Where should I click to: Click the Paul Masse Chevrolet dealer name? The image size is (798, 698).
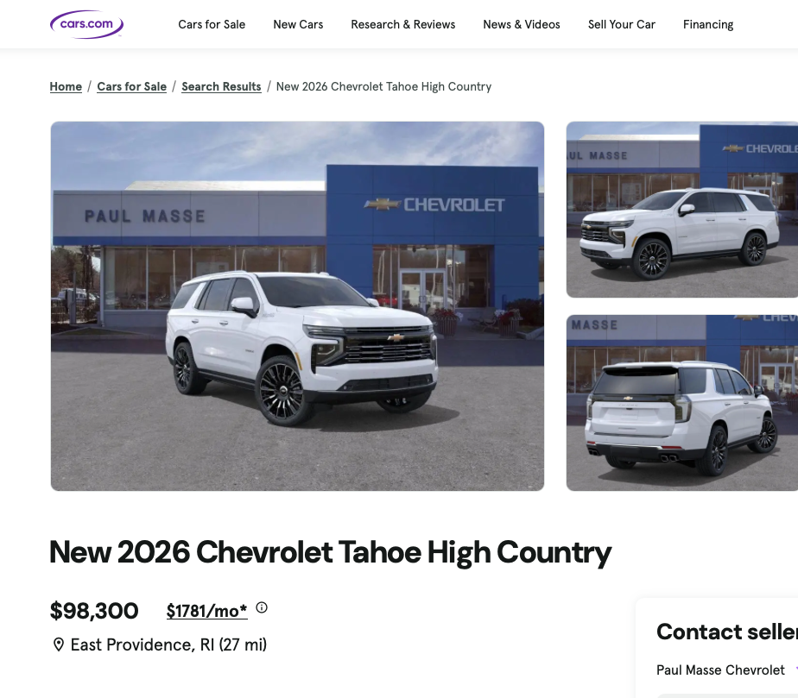[720, 670]
